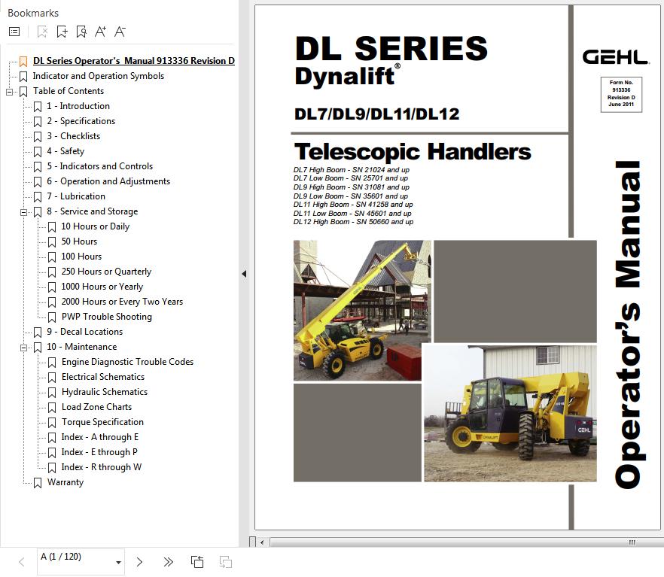Click the delete bookmark icon

click(42, 32)
